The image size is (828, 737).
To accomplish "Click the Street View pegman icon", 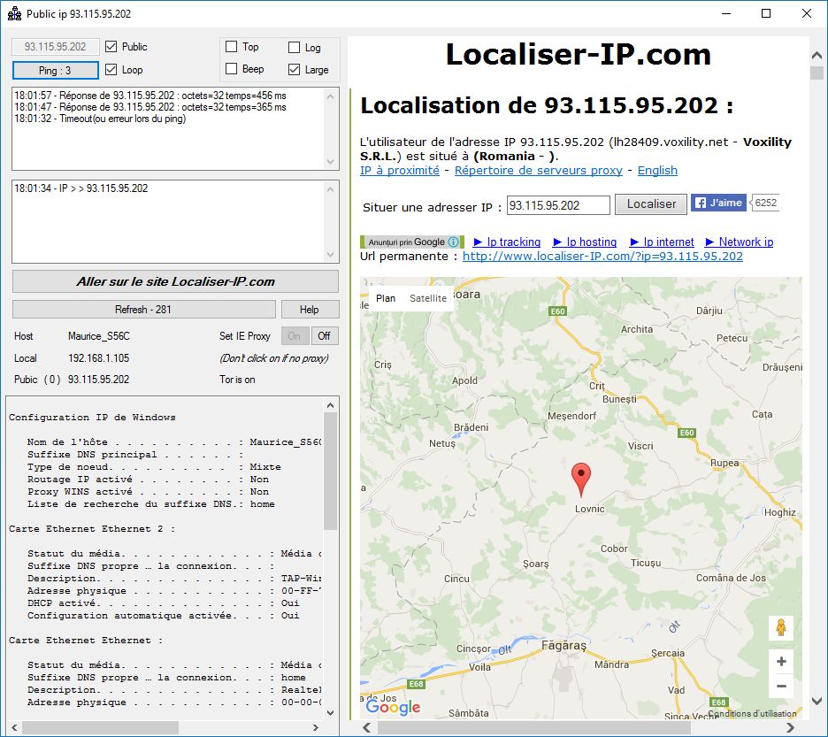I will tap(780, 628).
